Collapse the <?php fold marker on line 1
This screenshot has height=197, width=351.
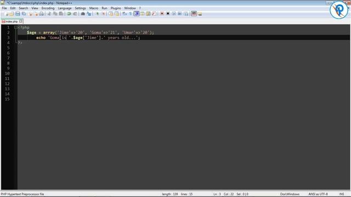click(x=15, y=27)
